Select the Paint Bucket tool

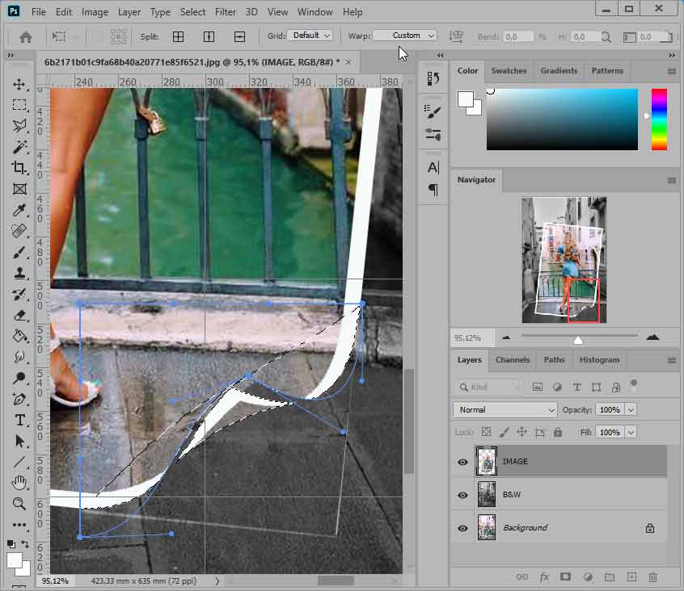point(19,336)
